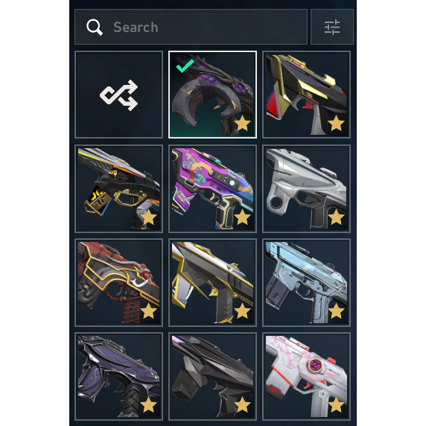Select the random shuffle skin tile
The image size is (426, 426).
(x=118, y=95)
